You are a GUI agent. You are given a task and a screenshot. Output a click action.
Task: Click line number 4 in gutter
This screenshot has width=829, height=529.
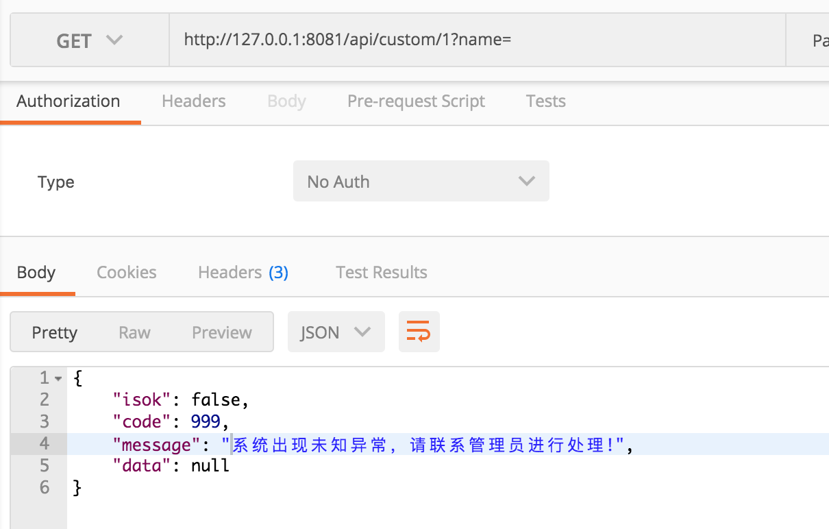[44, 444]
